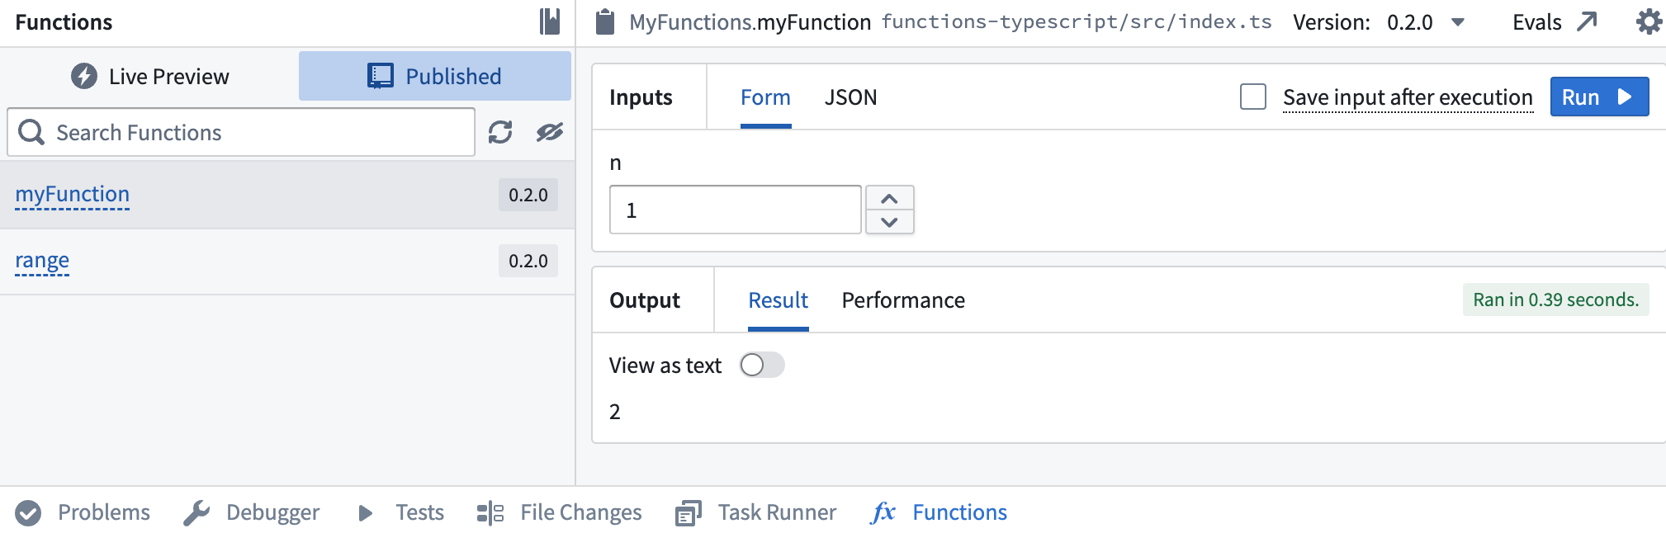Expand the Version 0.2.0 dropdown
1666x533 pixels.
[x=1458, y=22]
